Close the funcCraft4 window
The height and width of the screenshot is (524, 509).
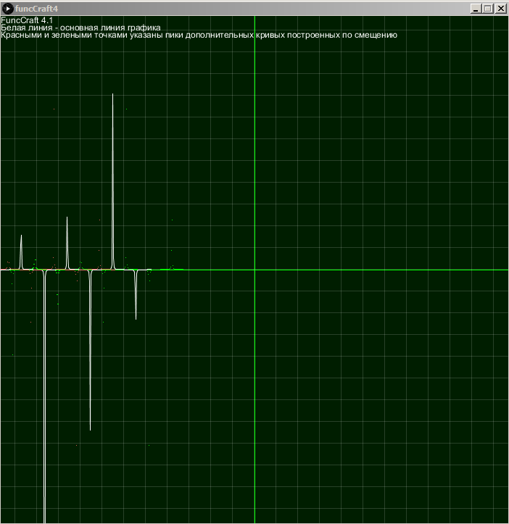500,9
